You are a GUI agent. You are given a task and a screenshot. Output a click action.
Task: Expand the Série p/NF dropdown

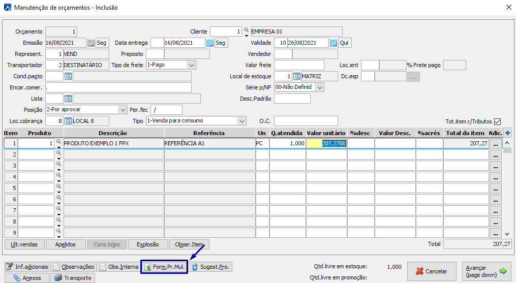(x=320, y=87)
